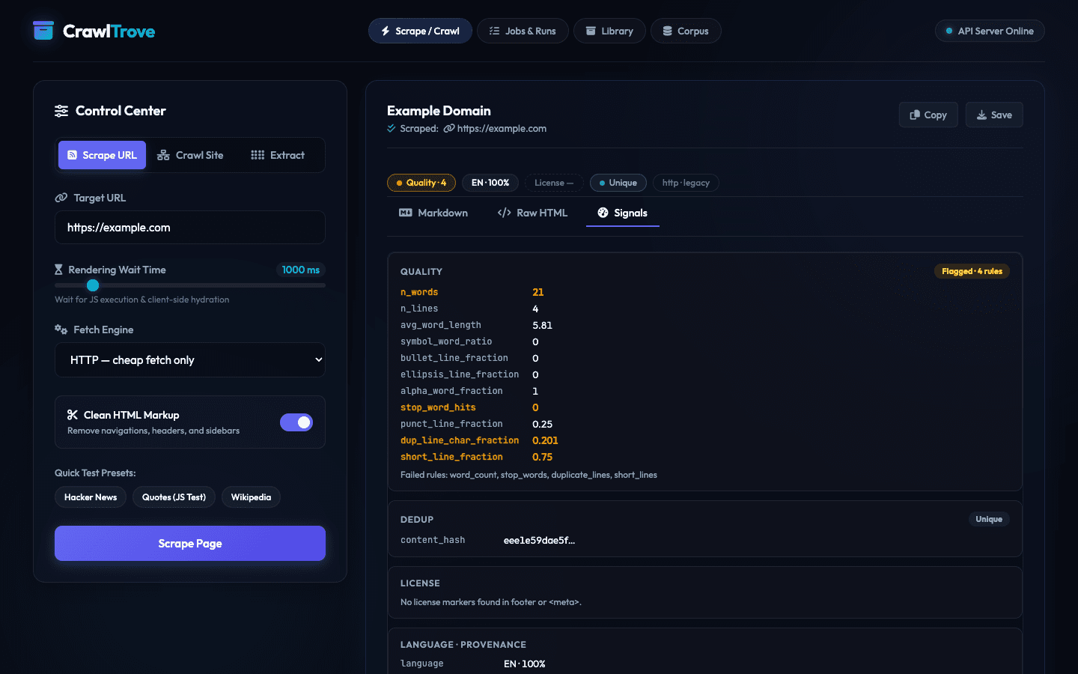The image size is (1078, 674).
Task: Click the stop_word_hits metric label
Action: tap(438, 407)
